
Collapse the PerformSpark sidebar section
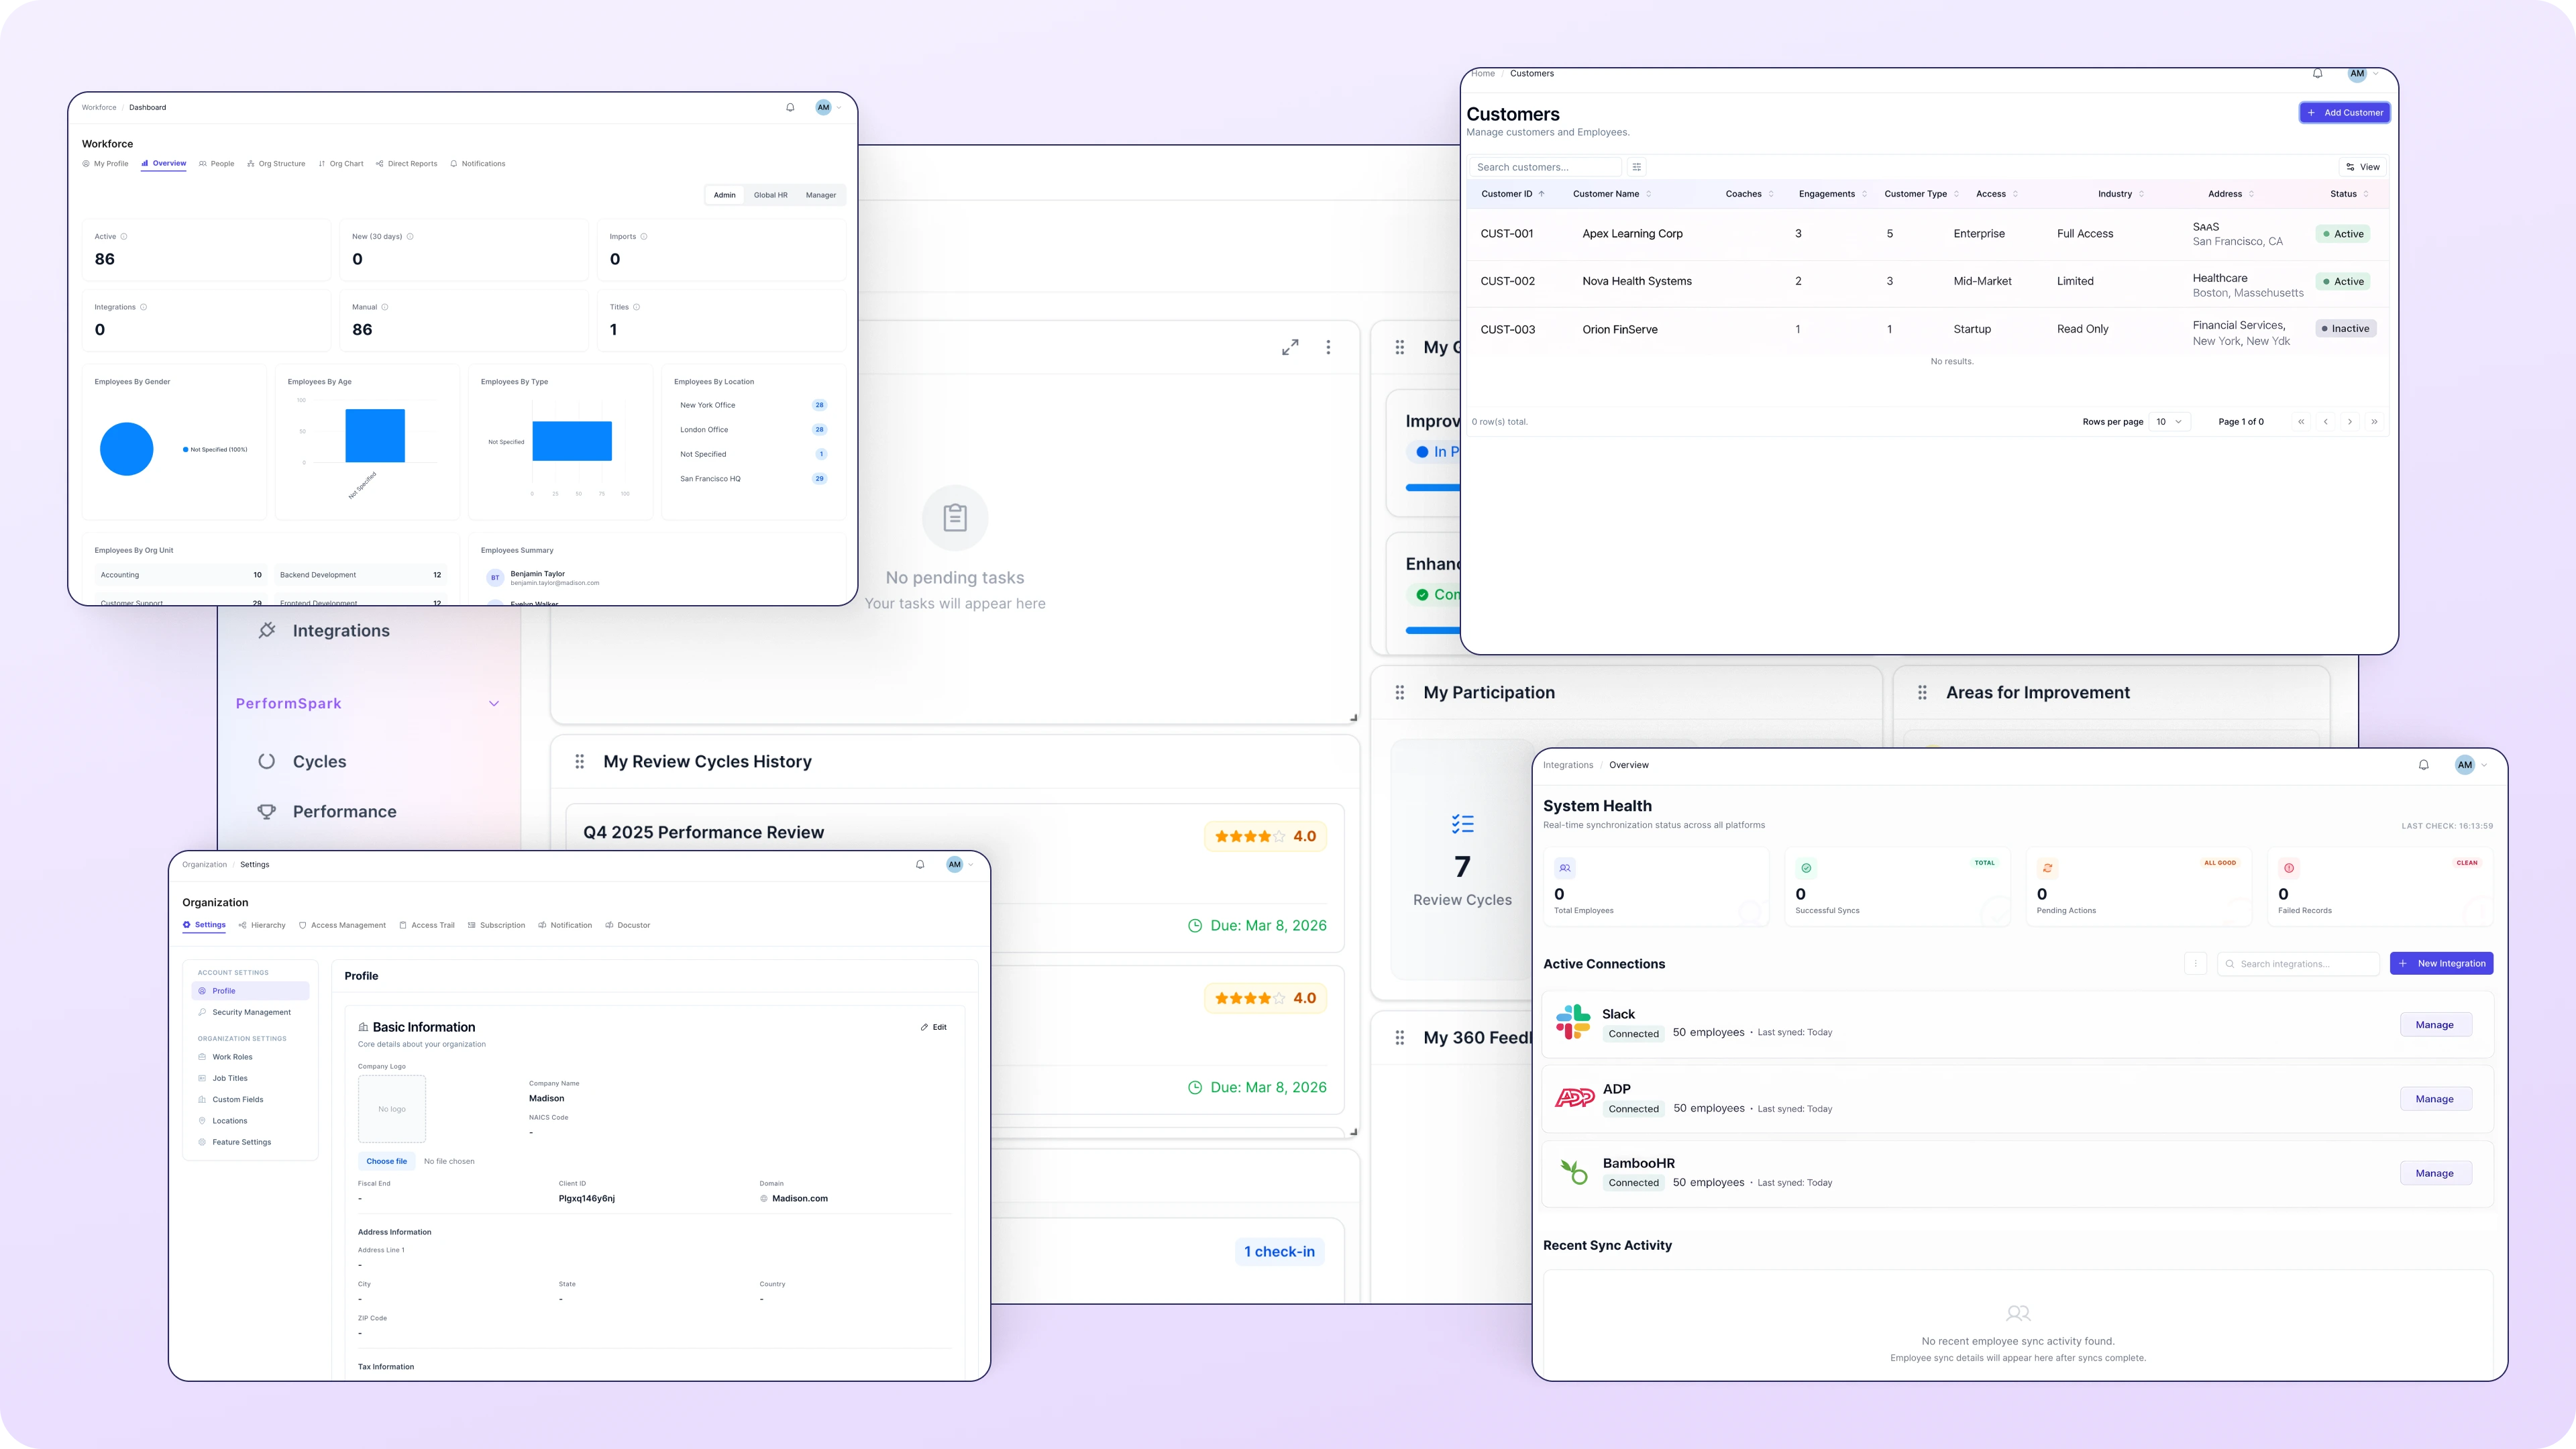tap(493, 703)
